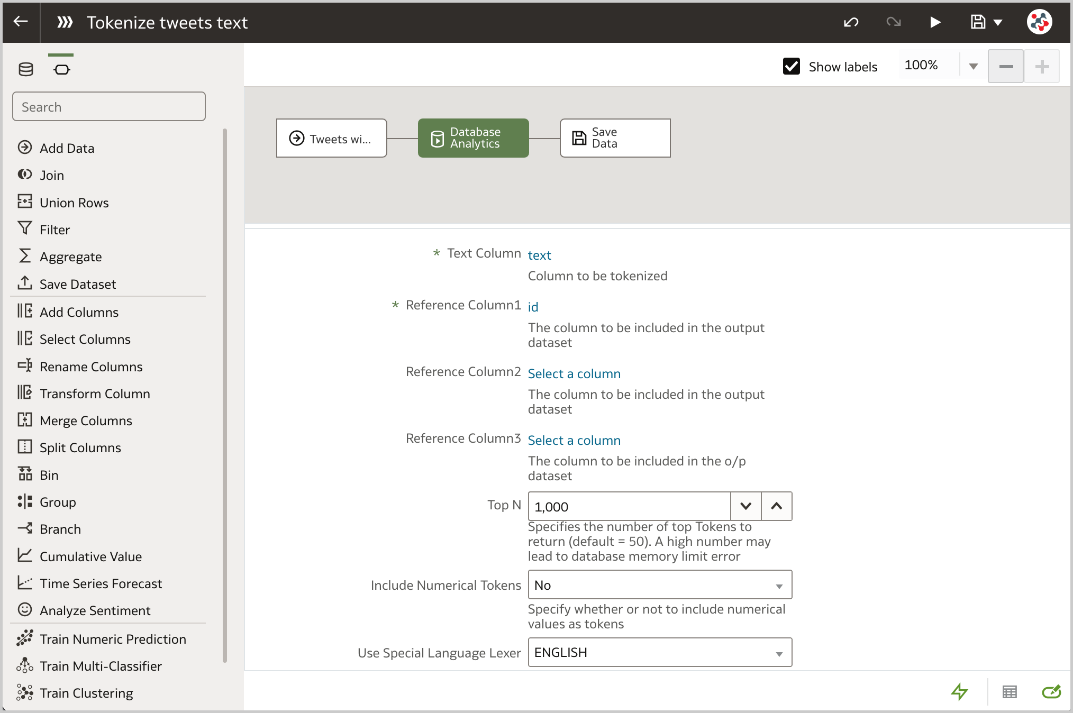Select the Split Columns step
This screenshot has height=713, width=1073.
[x=80, y=447]
